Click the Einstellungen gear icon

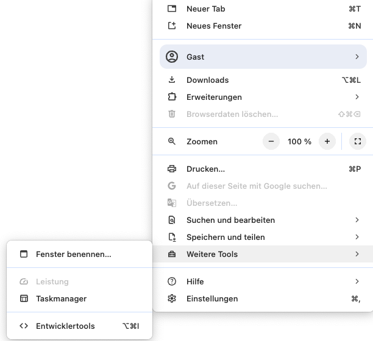[172, 298]
